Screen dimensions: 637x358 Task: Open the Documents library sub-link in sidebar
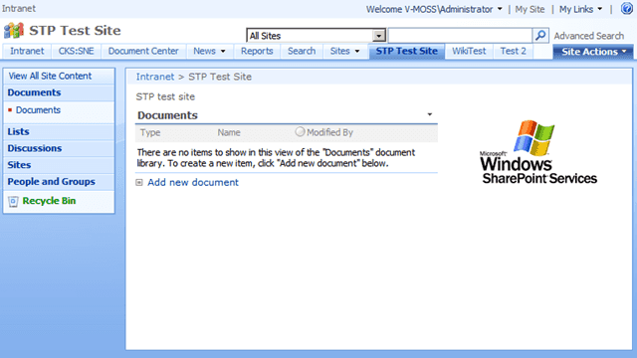(x=38, y=110)
